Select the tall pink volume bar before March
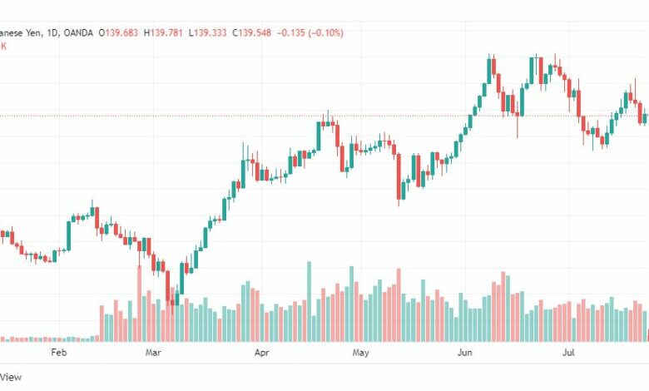This screenshot has width=649, height=391. (139, 304)
